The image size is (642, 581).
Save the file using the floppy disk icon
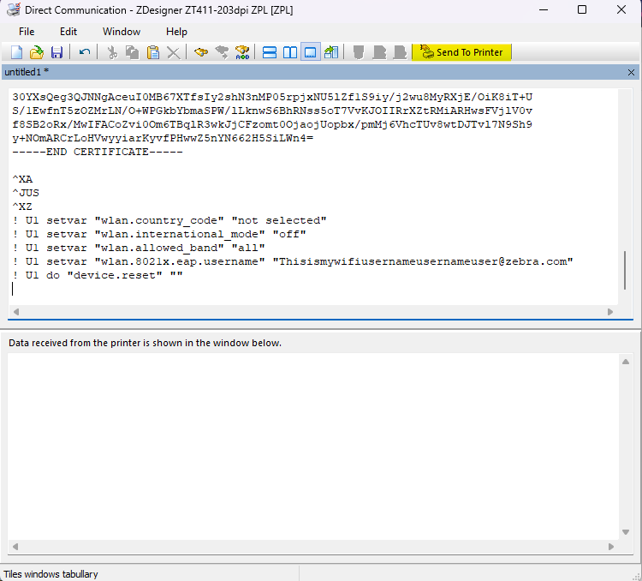tap(56, 52)
